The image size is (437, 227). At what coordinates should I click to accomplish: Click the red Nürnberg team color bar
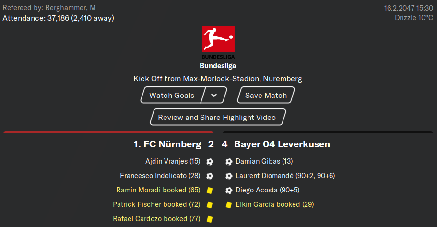click(x=108, y=132)
